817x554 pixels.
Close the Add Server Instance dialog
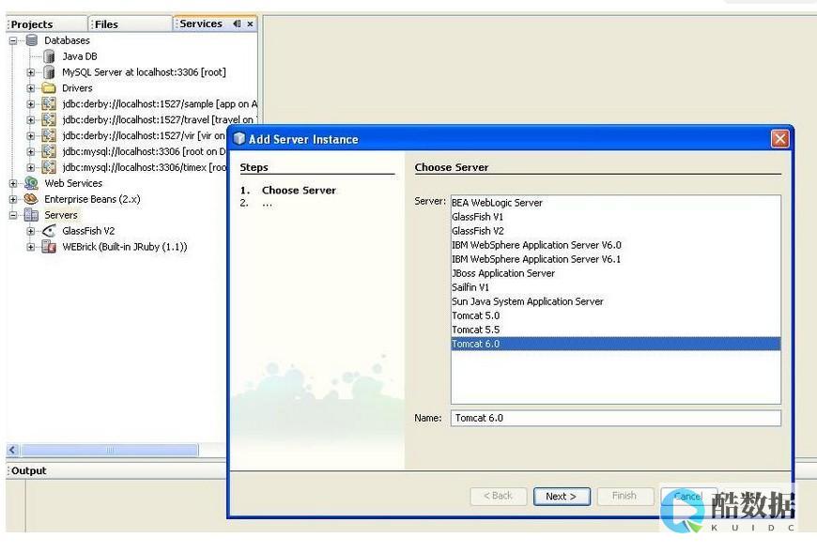(780, 139)
